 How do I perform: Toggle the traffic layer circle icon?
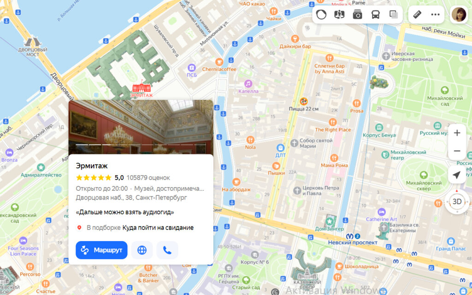pos(321,14)
